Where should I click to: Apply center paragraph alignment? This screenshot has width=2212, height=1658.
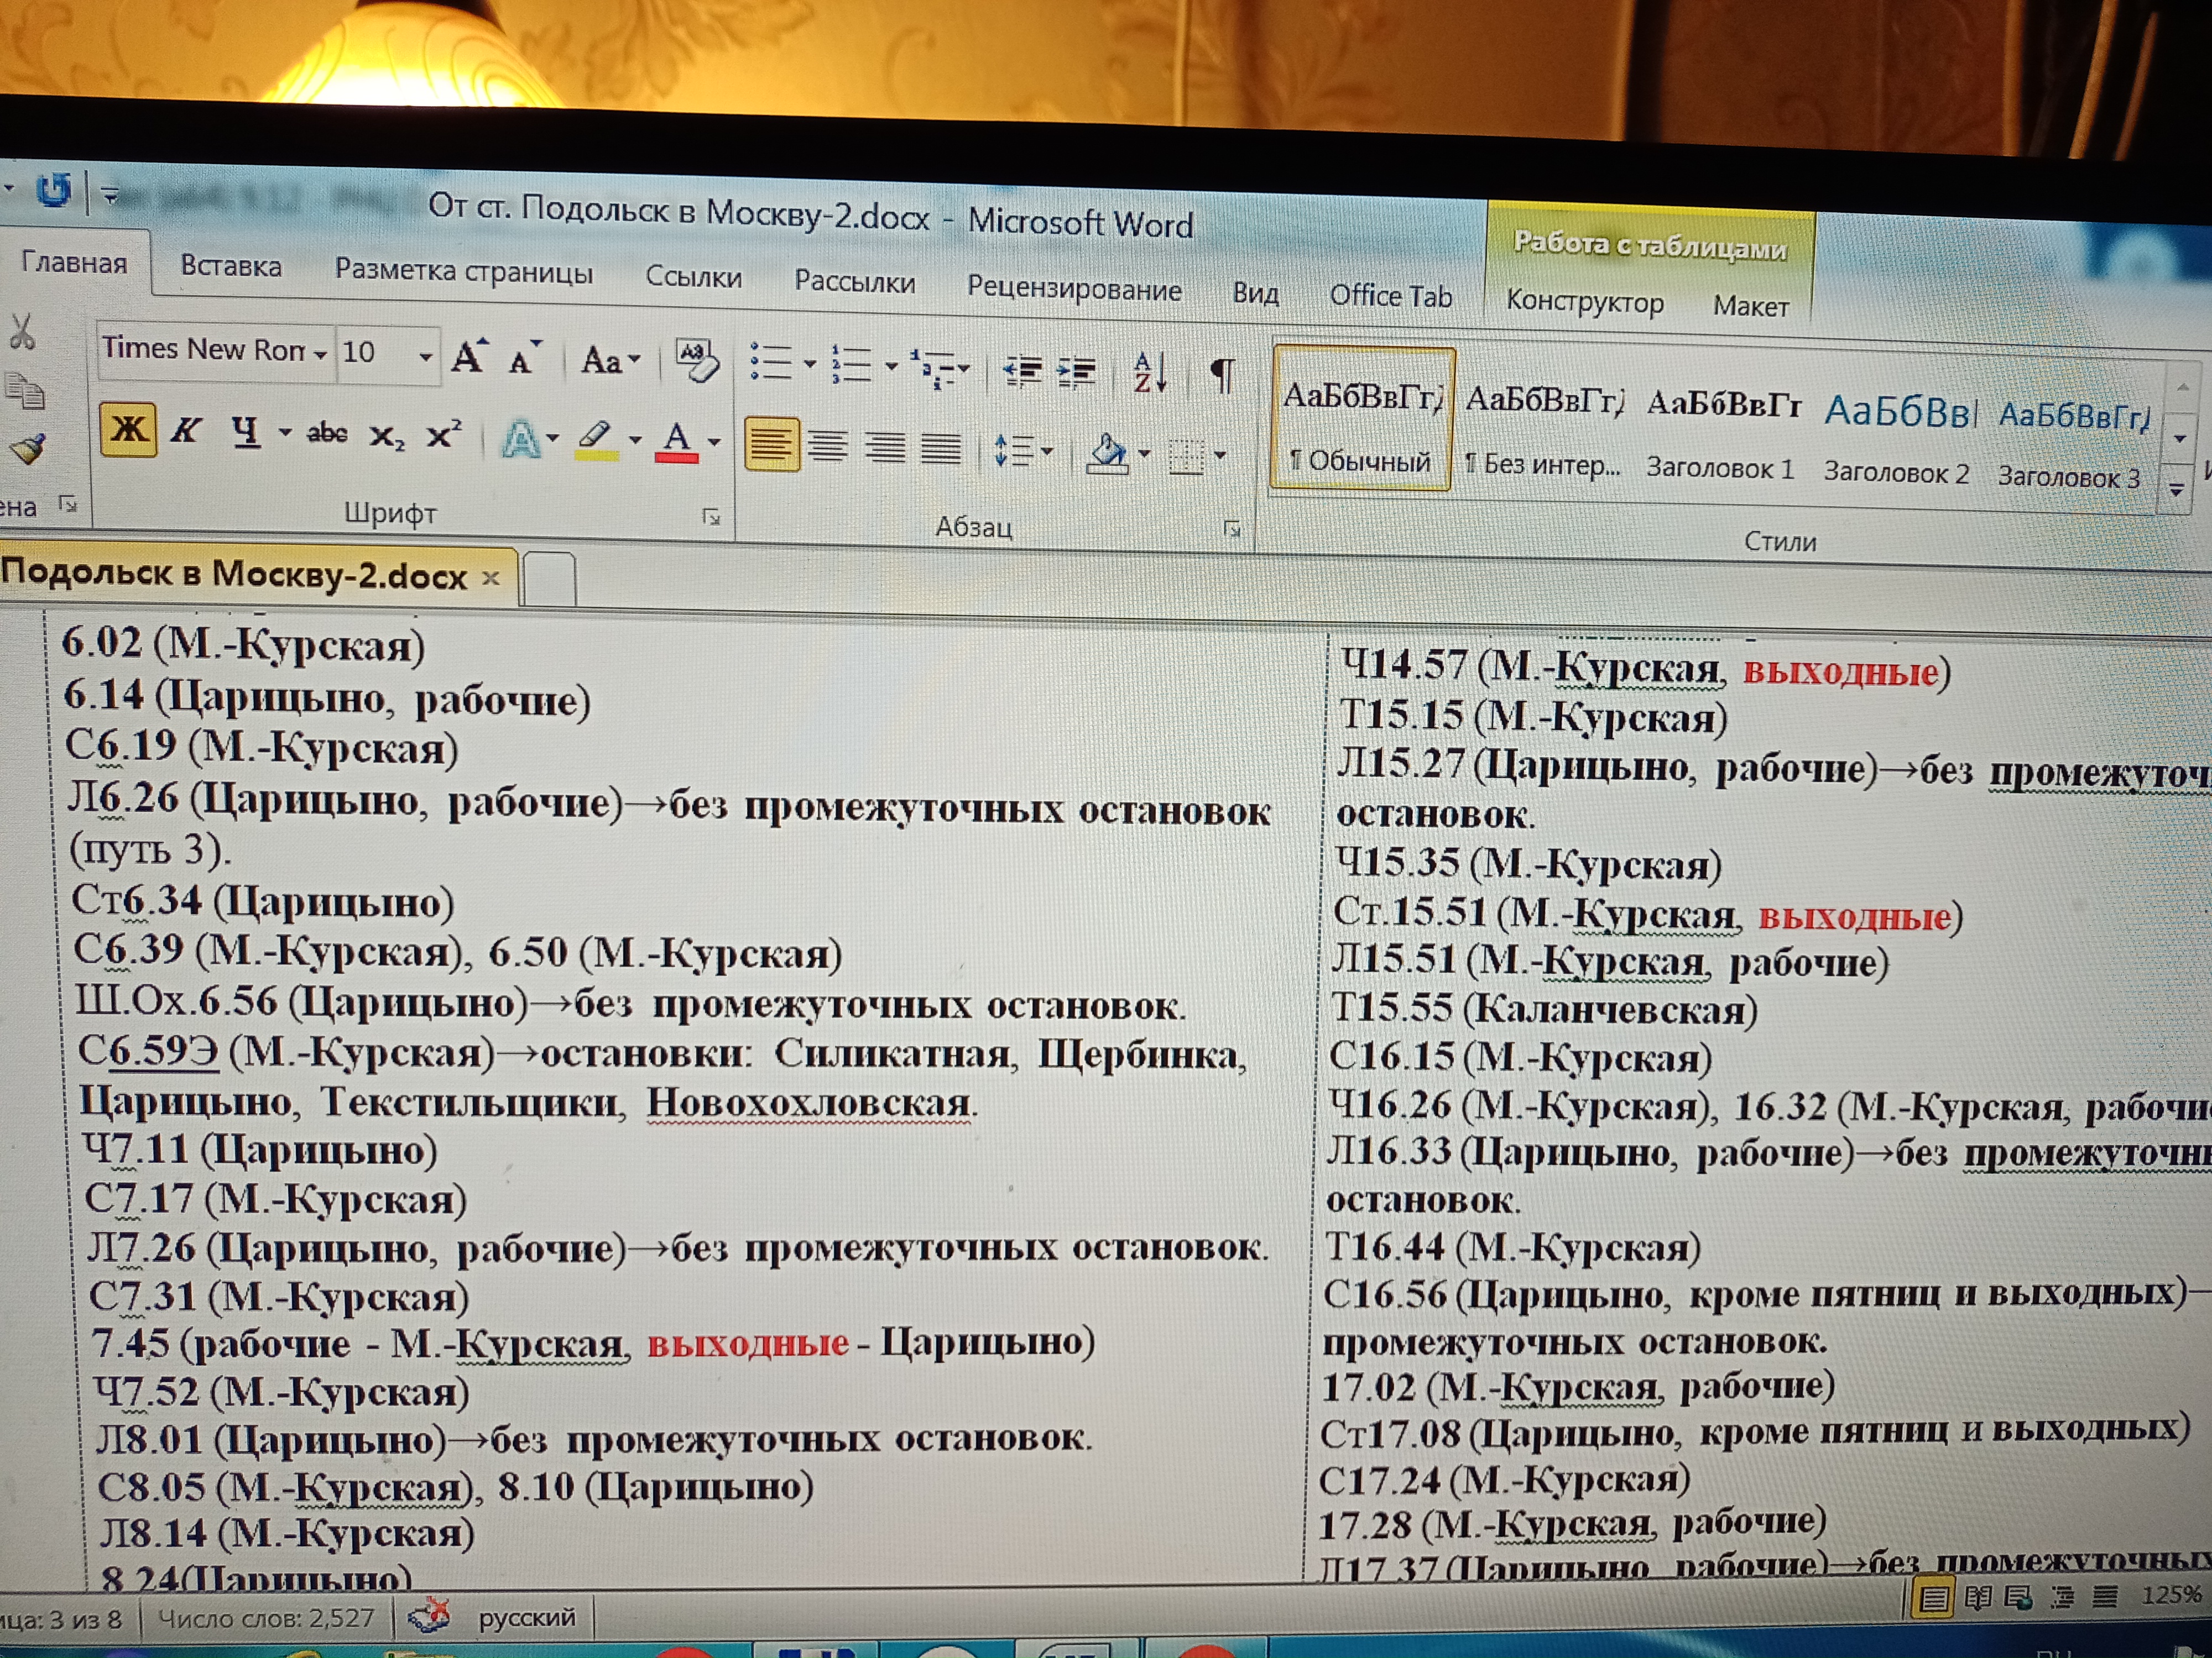[828, 445]
